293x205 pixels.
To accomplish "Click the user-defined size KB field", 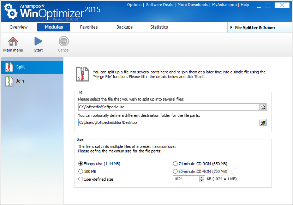I will (186, 179).
